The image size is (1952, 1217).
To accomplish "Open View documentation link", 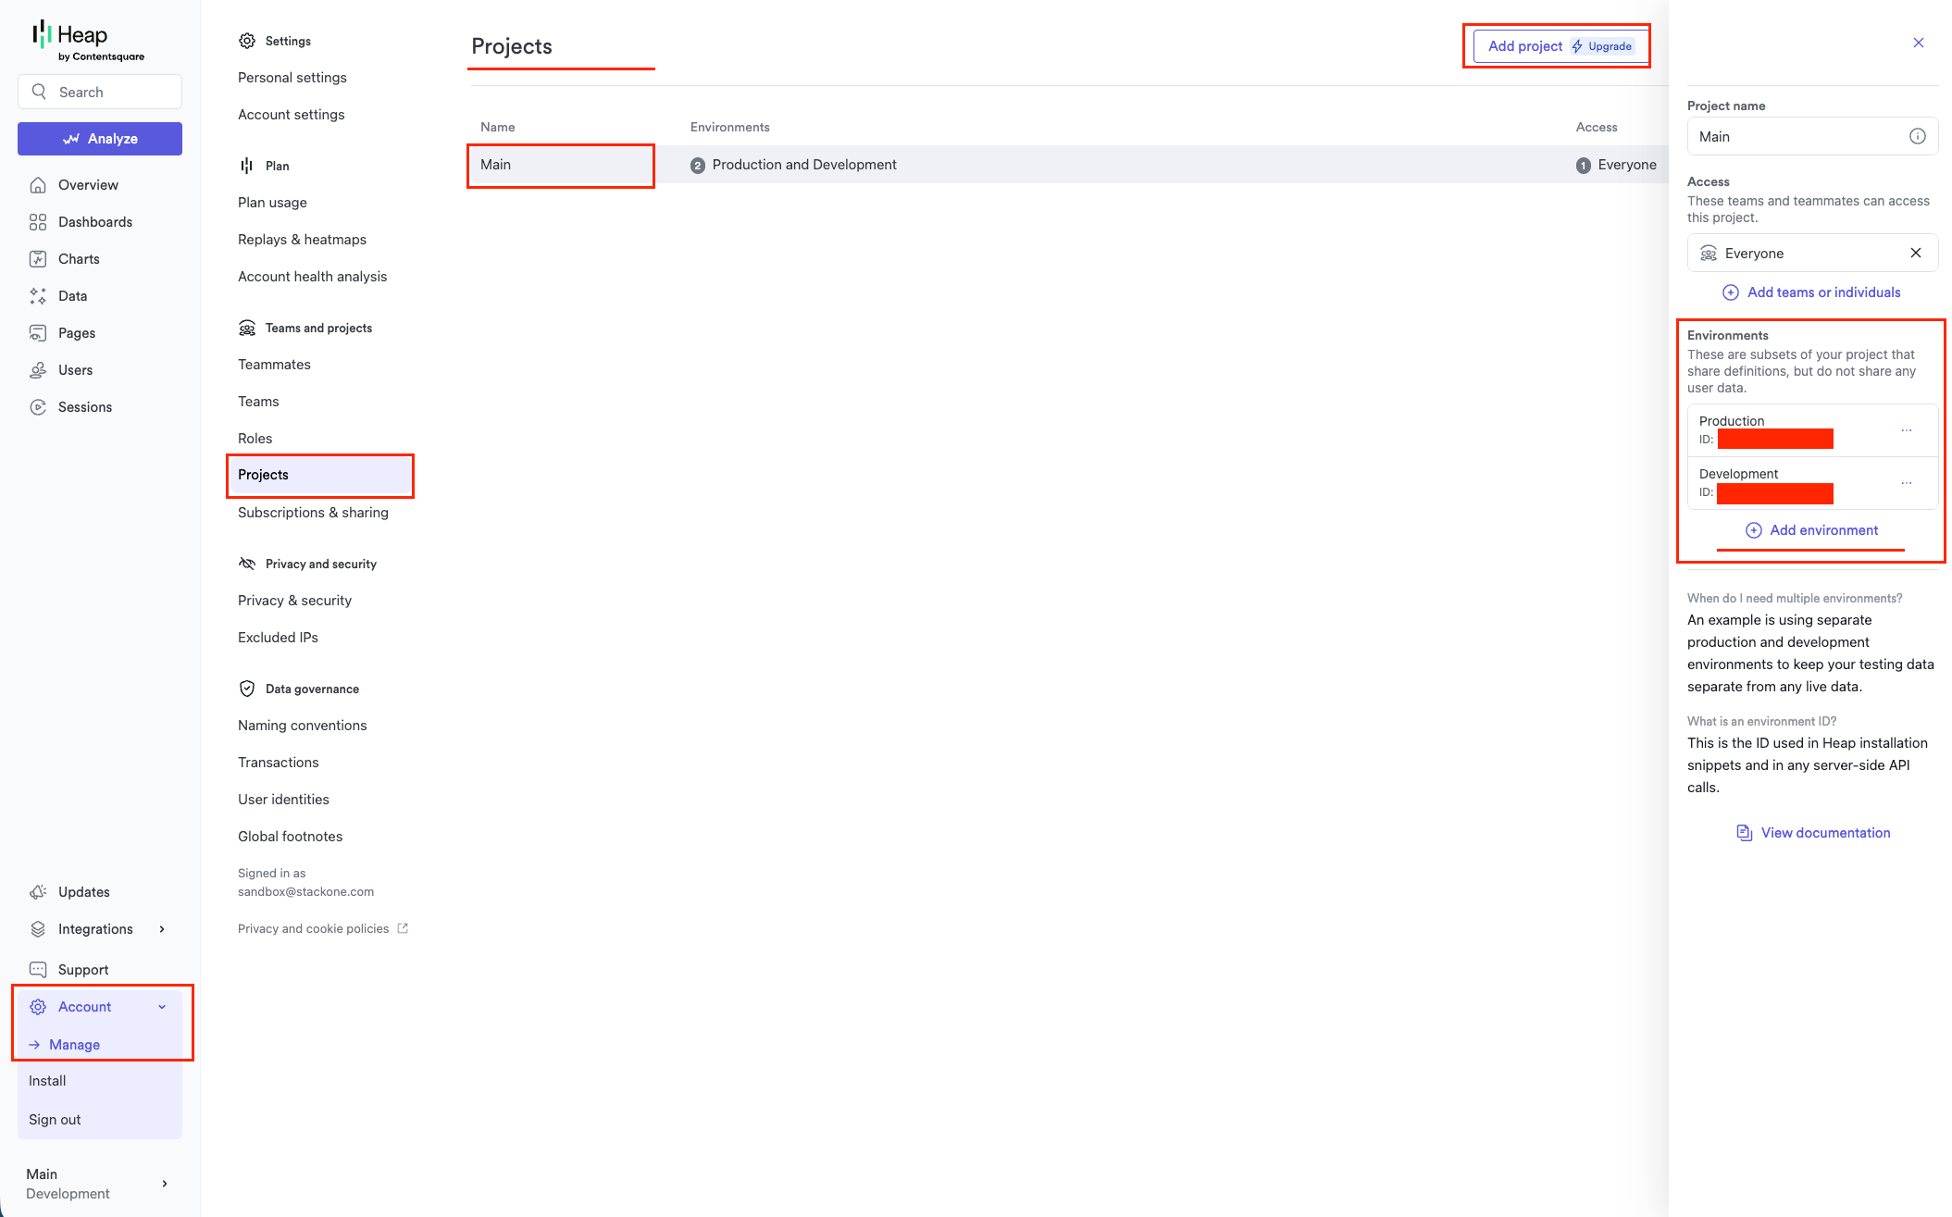I will (1813, 833).
